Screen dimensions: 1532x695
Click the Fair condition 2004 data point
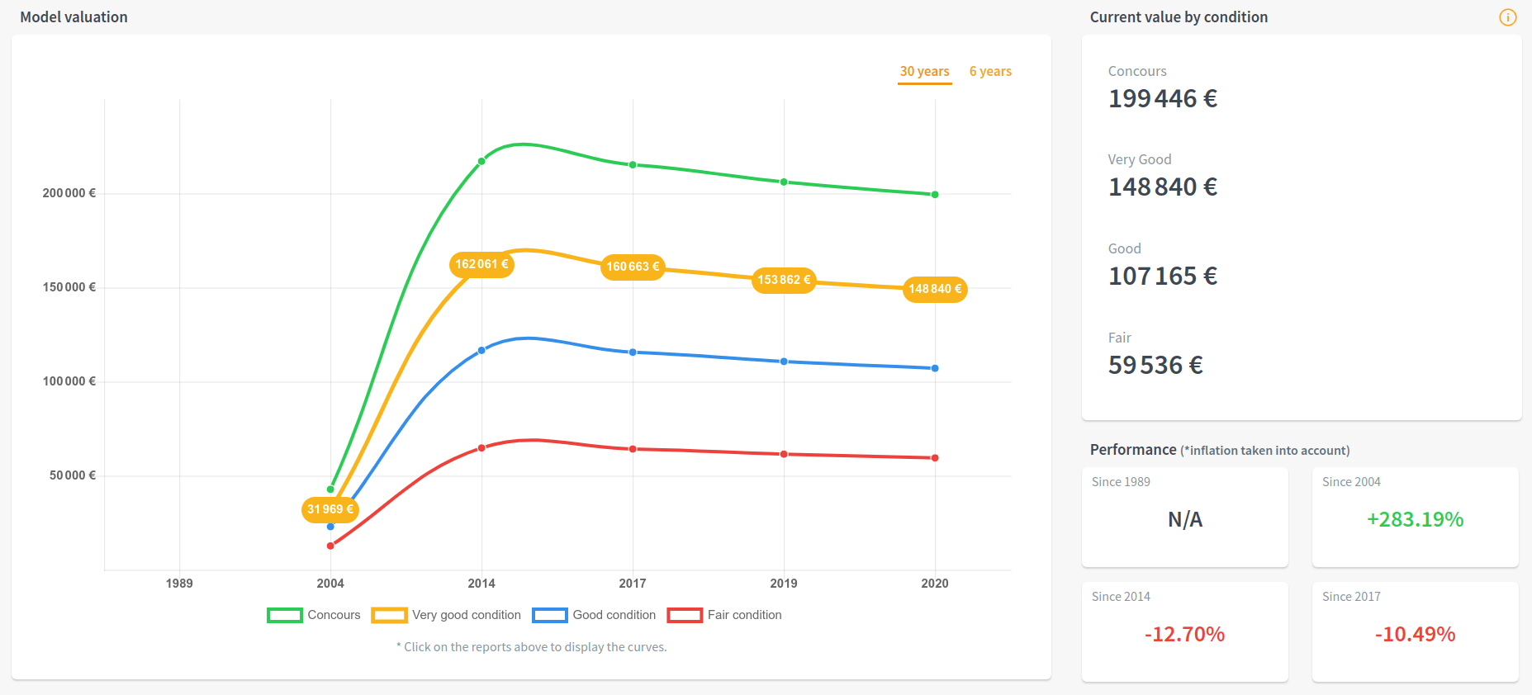[x=330, y=546]
